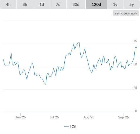Click the RSI peak near 75 in late July
This screenshot has height=134, width=140.
pyautogui.click(x=79, y=43)
